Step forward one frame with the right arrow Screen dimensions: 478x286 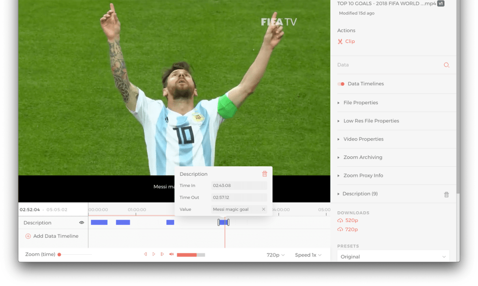tap(162, 254)
